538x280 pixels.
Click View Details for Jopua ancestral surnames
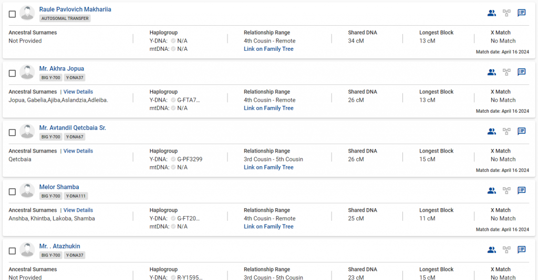(x=78, y=92)
